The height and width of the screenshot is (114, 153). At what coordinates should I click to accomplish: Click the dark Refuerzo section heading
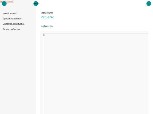point(47,26)
